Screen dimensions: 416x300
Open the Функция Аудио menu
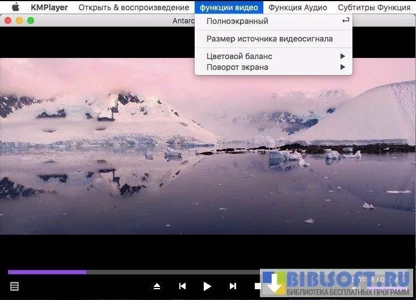(x=297, y=7)
